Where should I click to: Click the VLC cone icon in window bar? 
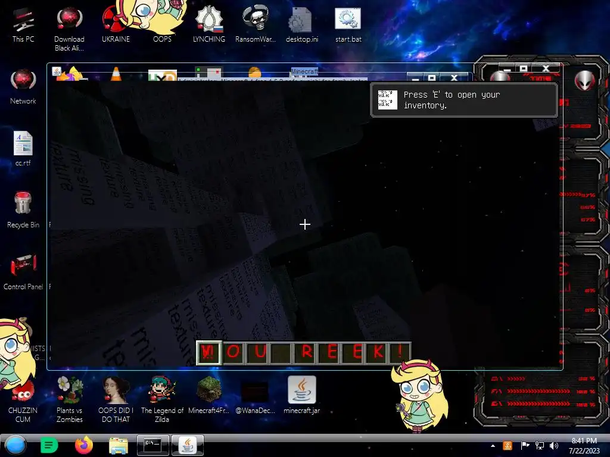click(116, 74)
